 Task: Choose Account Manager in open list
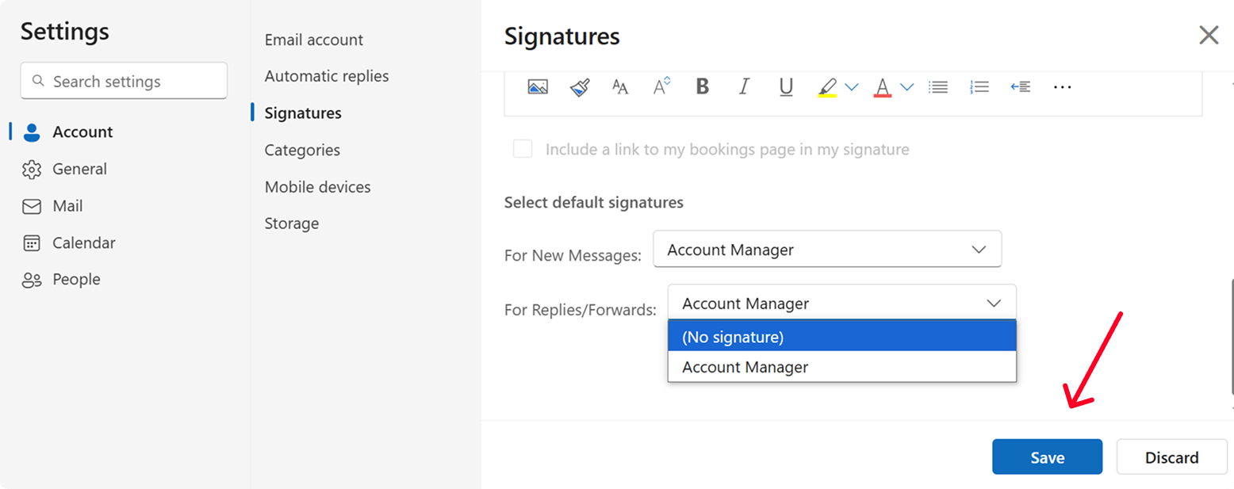click(842, 367)
